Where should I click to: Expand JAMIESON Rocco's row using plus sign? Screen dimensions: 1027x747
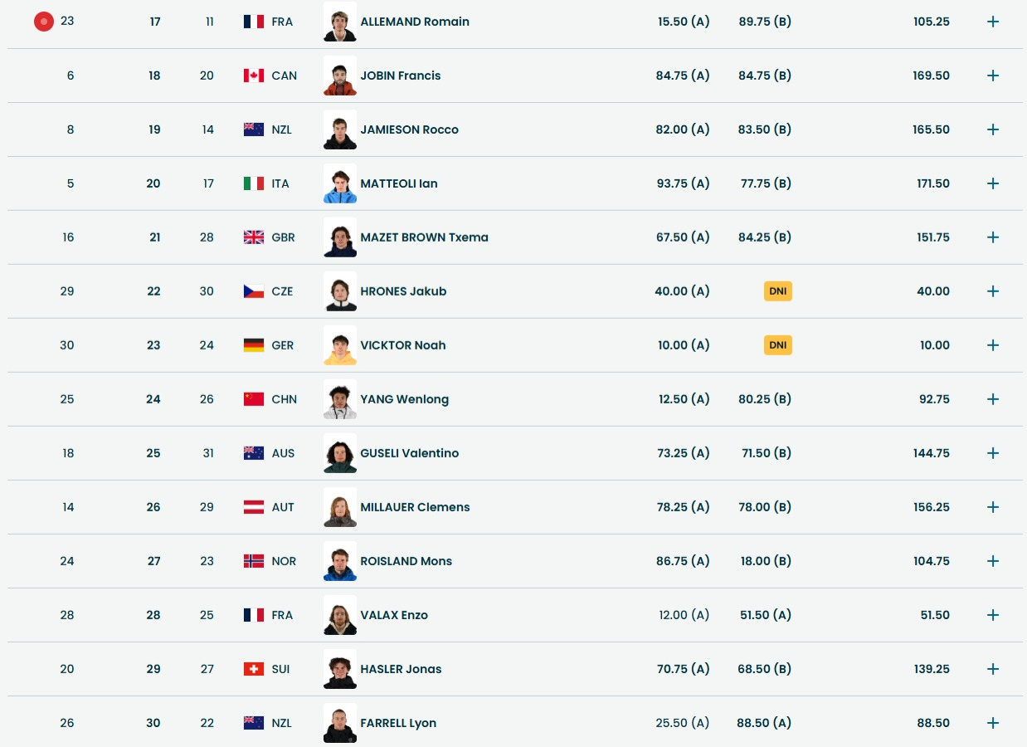[992, 129]
